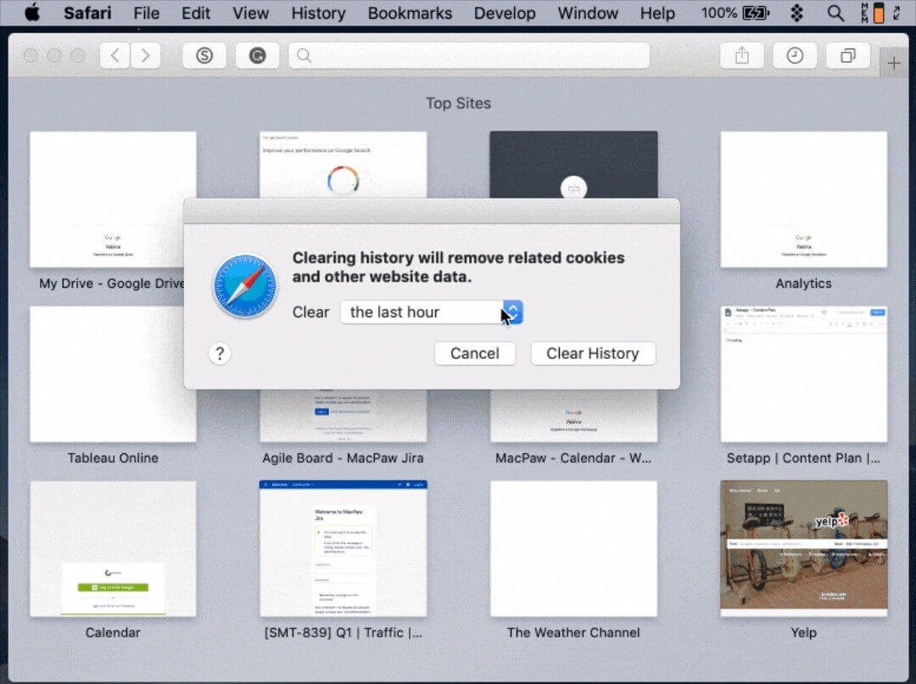Open the help question mark button
Image resolution: width=916 pixels, height=684 pixels.
pyautogui.click(x=219, y=354)
